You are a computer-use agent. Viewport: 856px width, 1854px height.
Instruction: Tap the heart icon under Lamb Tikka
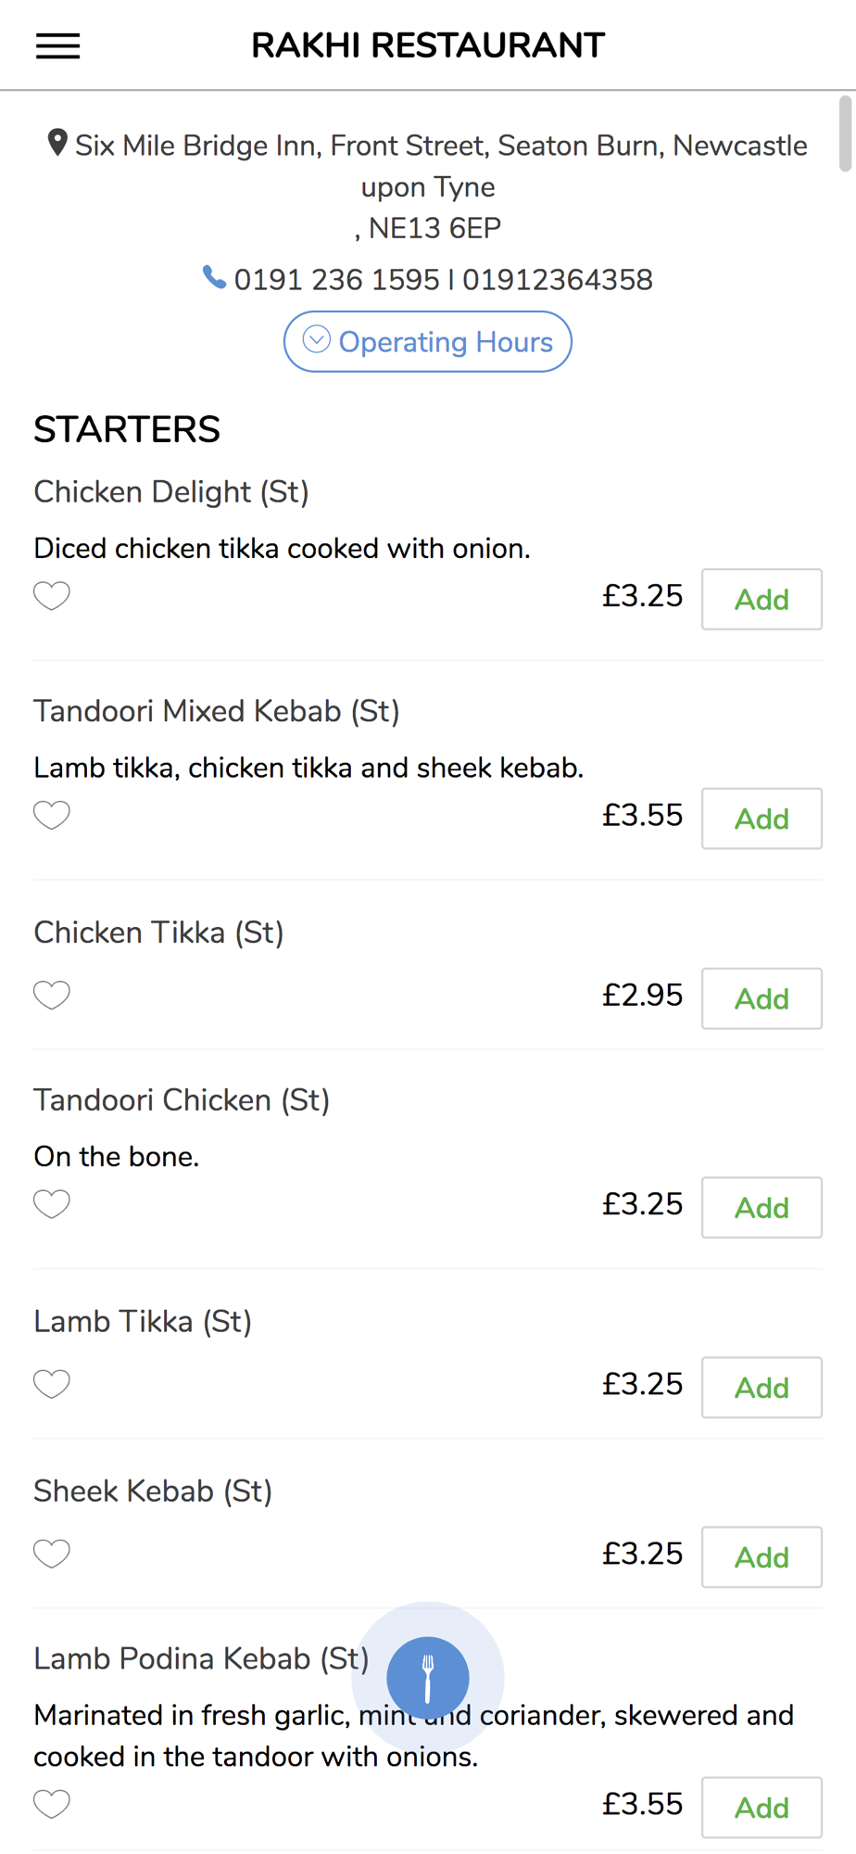[x=52, y=1384]
